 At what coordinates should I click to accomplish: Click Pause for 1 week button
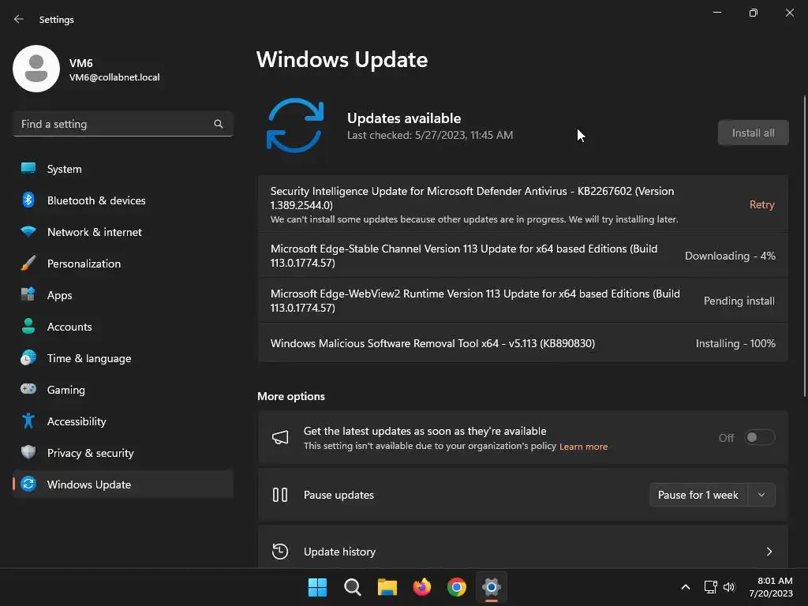tap(698, 495)
